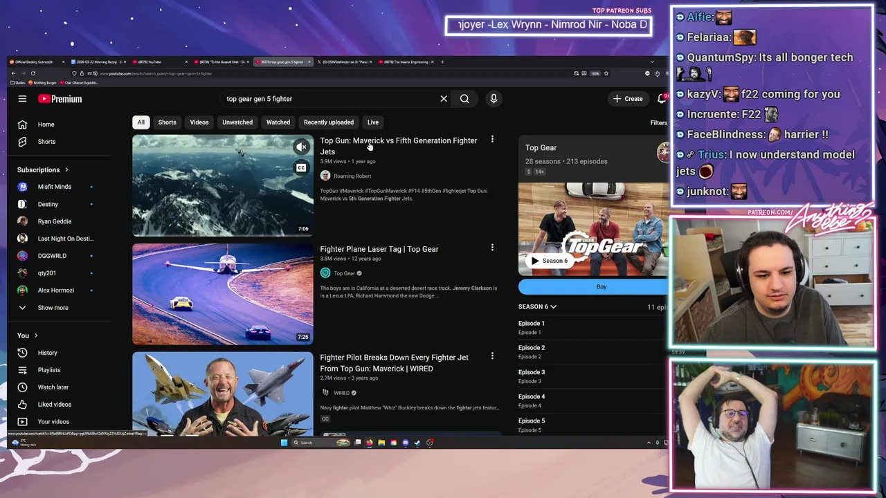Screen dimensions: 886x498
Task: Select the Watched filter chip
Action: pos(278,122)
